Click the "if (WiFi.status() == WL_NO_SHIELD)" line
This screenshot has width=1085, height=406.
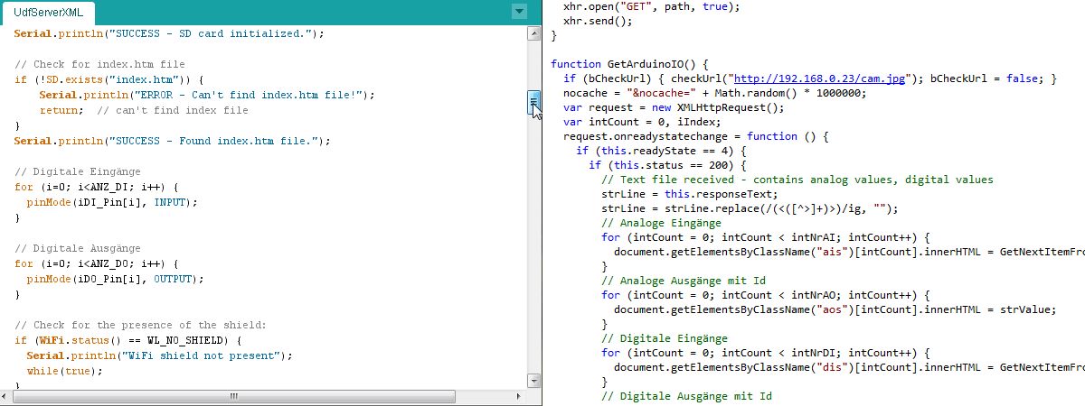(128, 340)
